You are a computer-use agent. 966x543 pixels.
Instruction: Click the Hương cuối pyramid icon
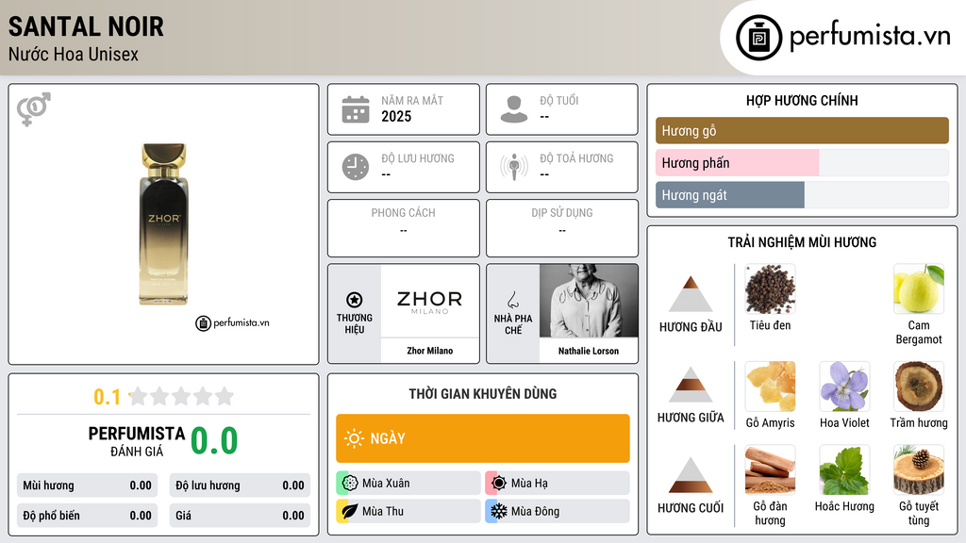click(x=691, y=475)
